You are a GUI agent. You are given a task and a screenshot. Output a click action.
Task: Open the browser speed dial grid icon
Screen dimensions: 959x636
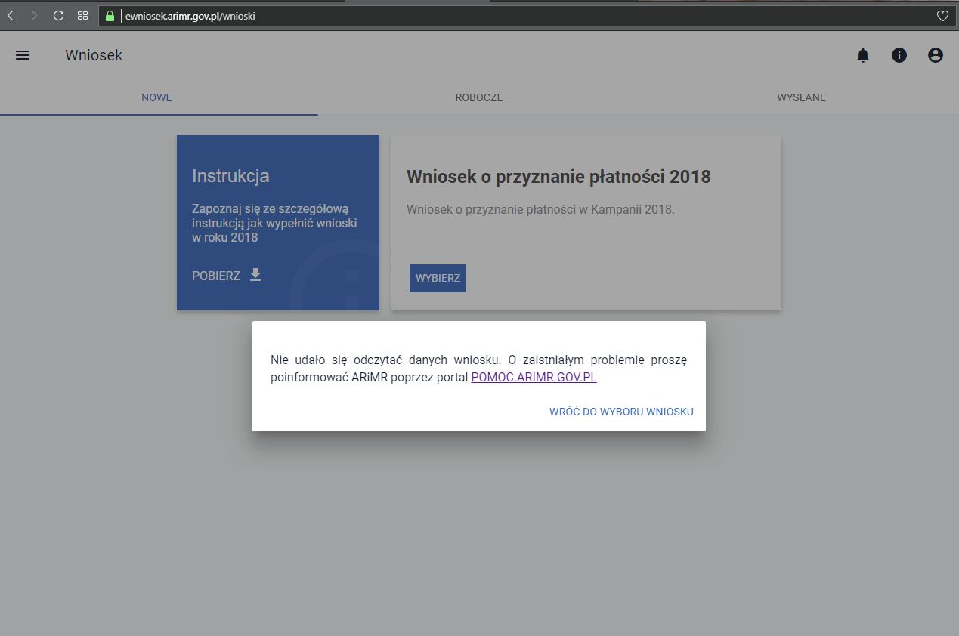pyautogui.click(x=83, y=15)
